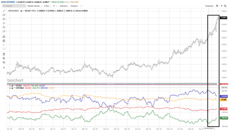
Task: Zoom out on the chart
Action: pos(4,62)
